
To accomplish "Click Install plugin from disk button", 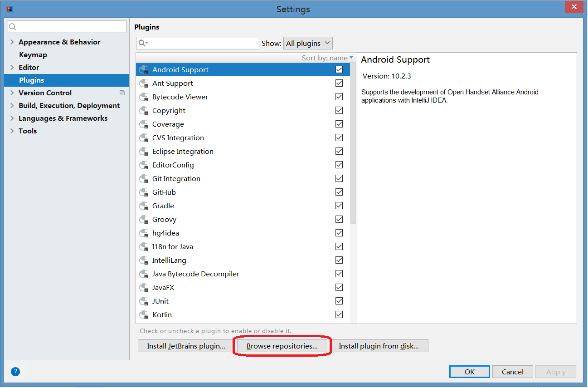I will click(x=379, y=346).
